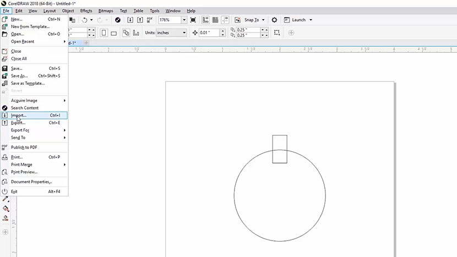
Task: Toggle the Show grid button
Action: tap(215, 20)
